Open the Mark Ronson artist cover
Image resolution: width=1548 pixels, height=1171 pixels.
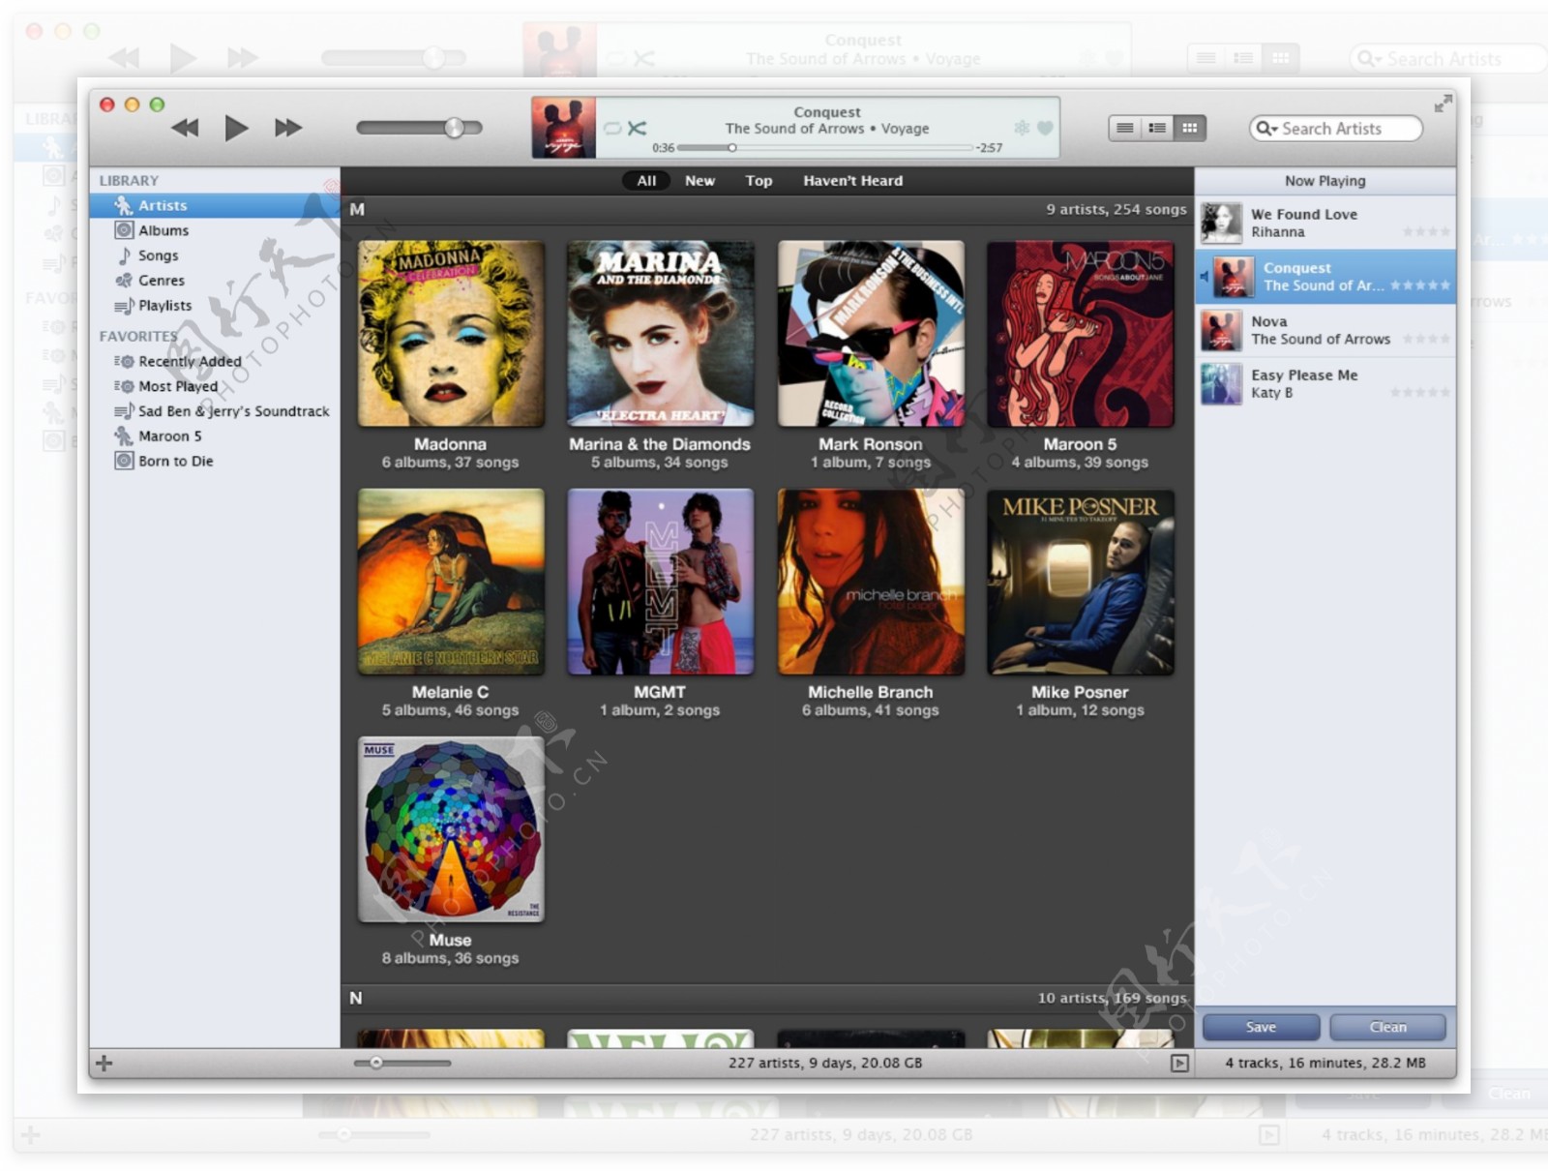tap(871, 334)
